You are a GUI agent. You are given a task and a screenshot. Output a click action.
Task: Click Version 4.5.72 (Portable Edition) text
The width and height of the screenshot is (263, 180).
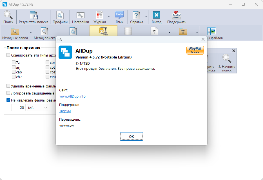tap(104, 57)
